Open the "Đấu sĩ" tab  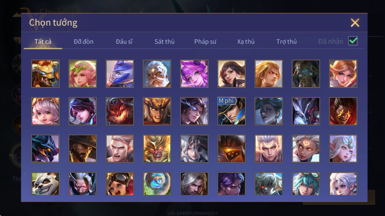click(x=124, y=42)
